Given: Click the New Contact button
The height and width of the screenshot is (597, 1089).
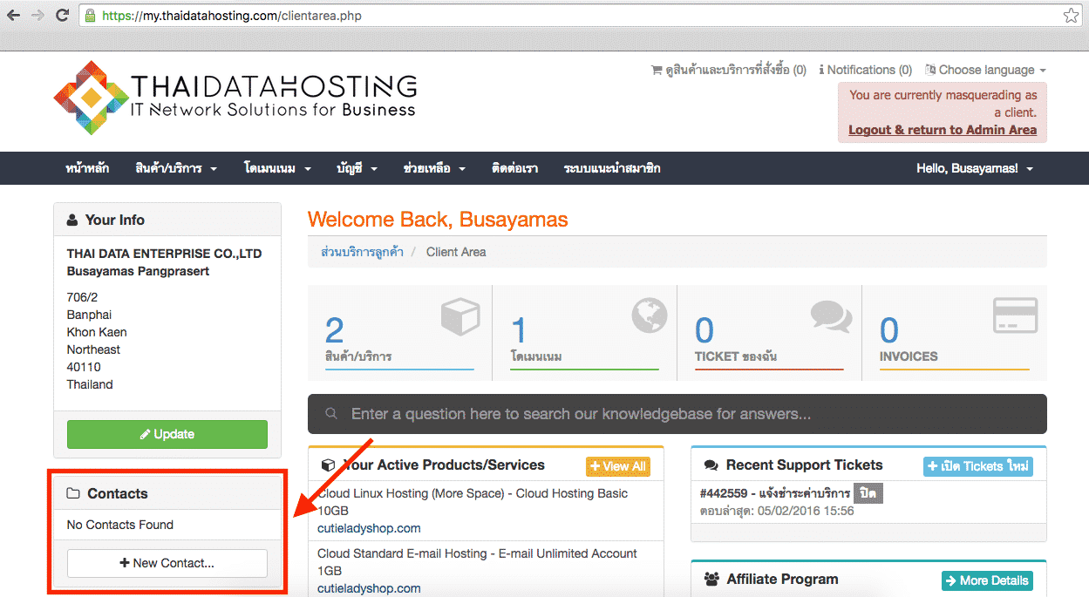Looking at the screenshot, I should pyautogui.click(x=167, y=563).
